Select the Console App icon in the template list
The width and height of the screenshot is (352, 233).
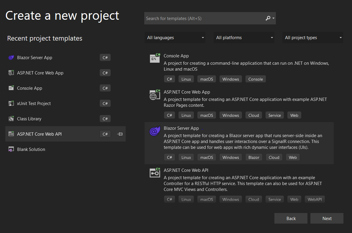point(155,58)
